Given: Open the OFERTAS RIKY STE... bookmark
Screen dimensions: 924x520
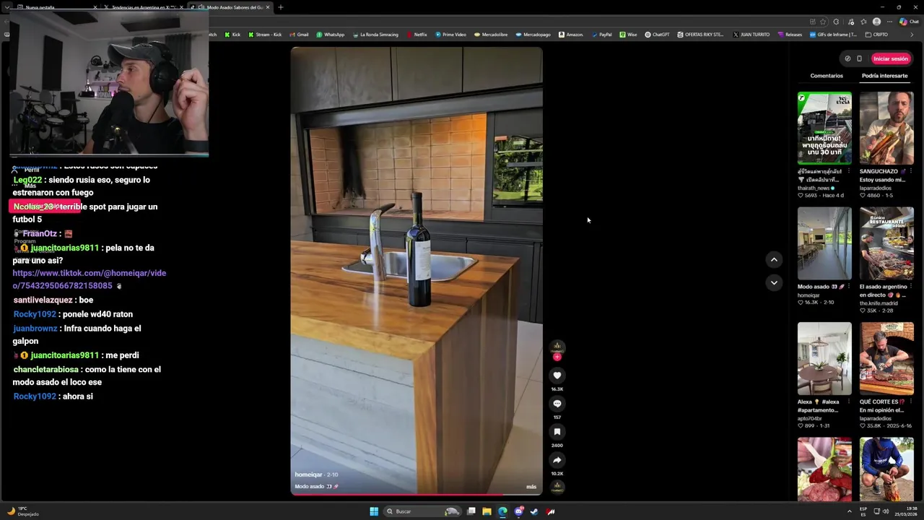Looking at the screenshot, I should pos(700,35).
